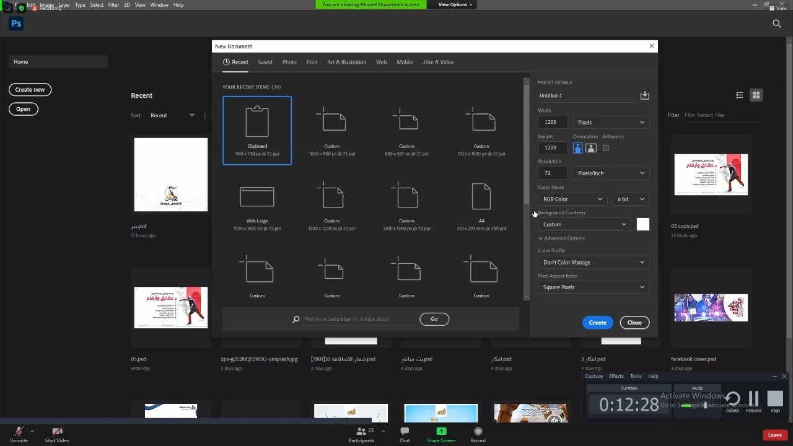Viewport: 793px width, 446px height.
Task: Pick the A4 document preset
Action: 481,197
